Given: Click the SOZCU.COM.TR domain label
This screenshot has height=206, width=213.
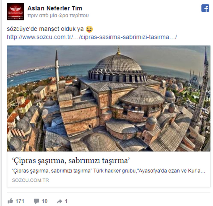Looking at the screenshot, I should (30, 180).
